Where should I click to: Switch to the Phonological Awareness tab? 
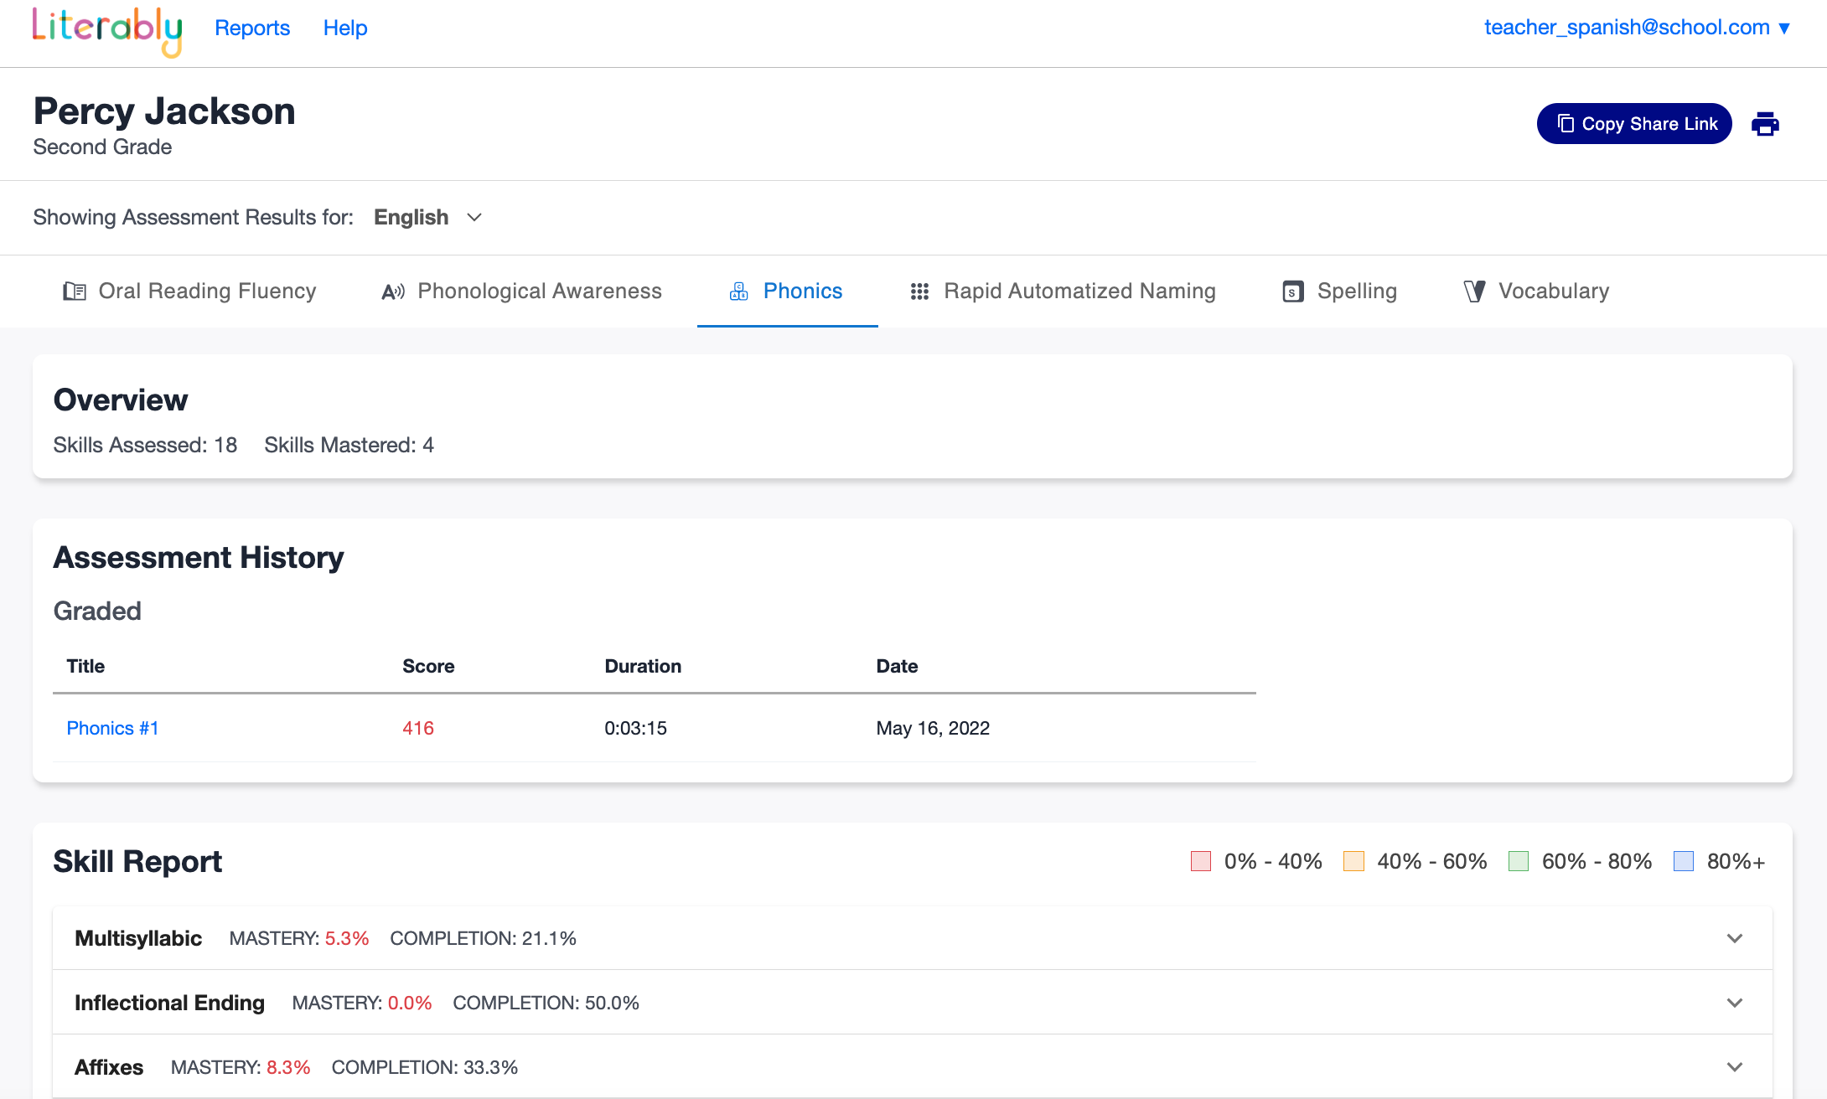[521, 292]
